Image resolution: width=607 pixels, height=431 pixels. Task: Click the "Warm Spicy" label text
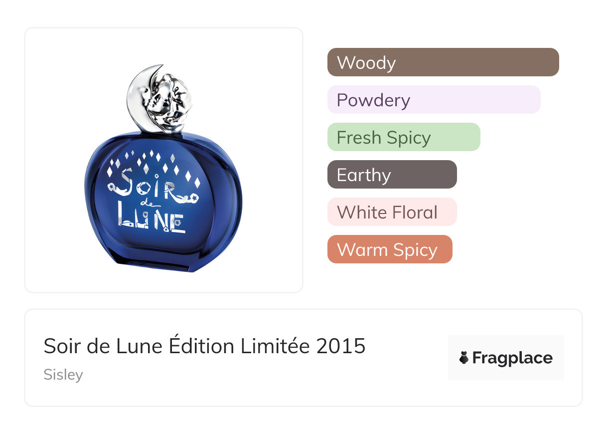tap(387, 250)
